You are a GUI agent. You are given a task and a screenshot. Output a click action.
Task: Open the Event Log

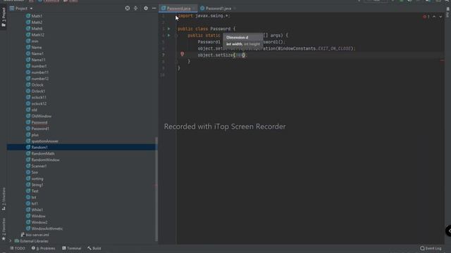(431, 248)
